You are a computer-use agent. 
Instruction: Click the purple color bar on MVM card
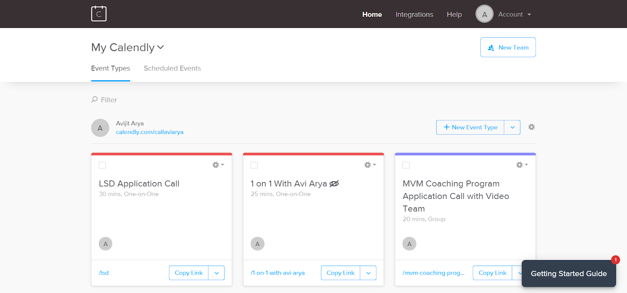pos(465,154)
